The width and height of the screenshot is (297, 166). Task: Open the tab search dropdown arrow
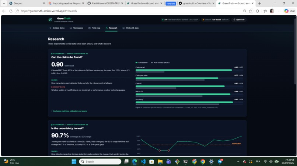click(x=4, y=3)
